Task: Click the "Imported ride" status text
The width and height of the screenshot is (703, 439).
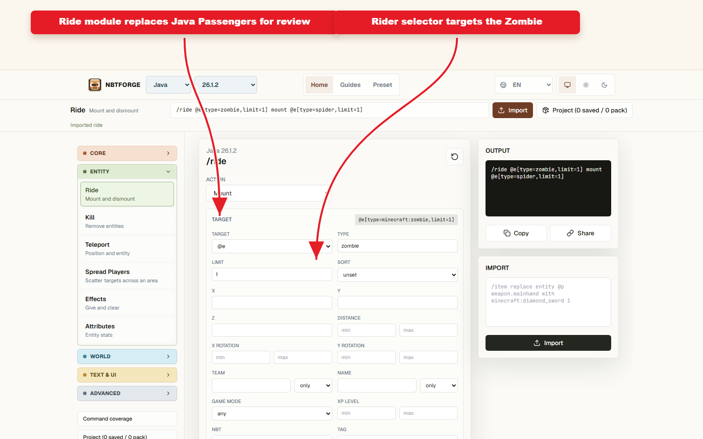Action: click(x=86, y=125)
